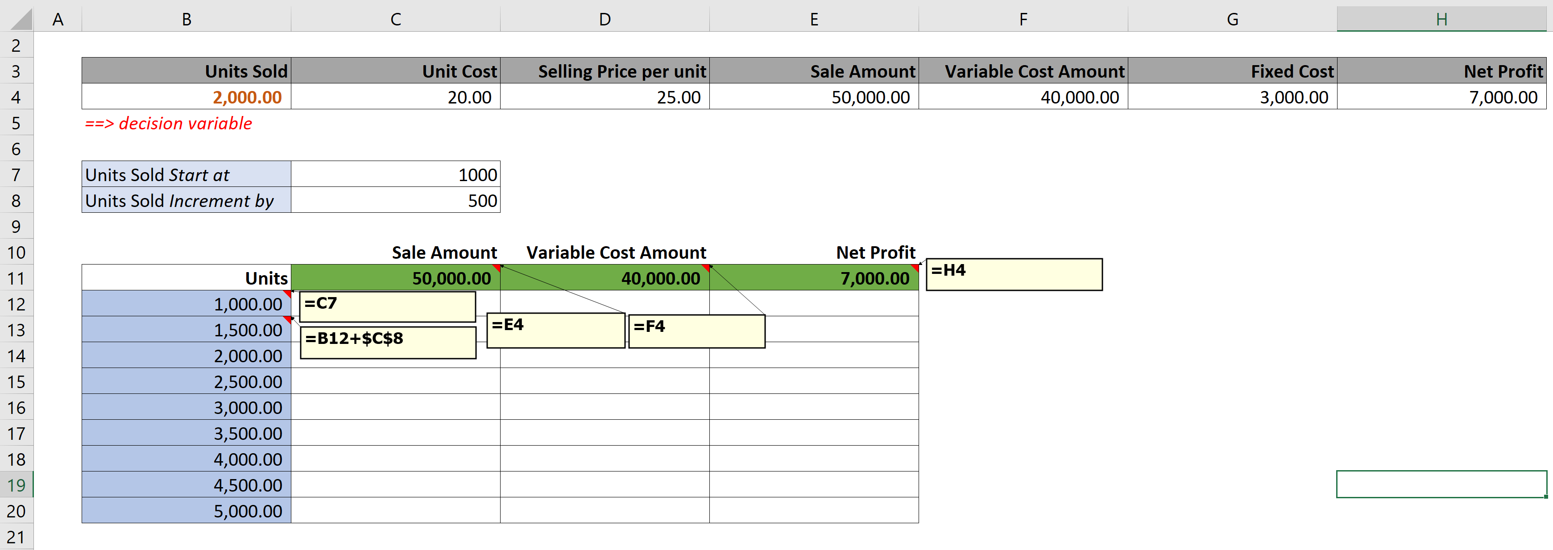Select column G header

coord(1232,19)
